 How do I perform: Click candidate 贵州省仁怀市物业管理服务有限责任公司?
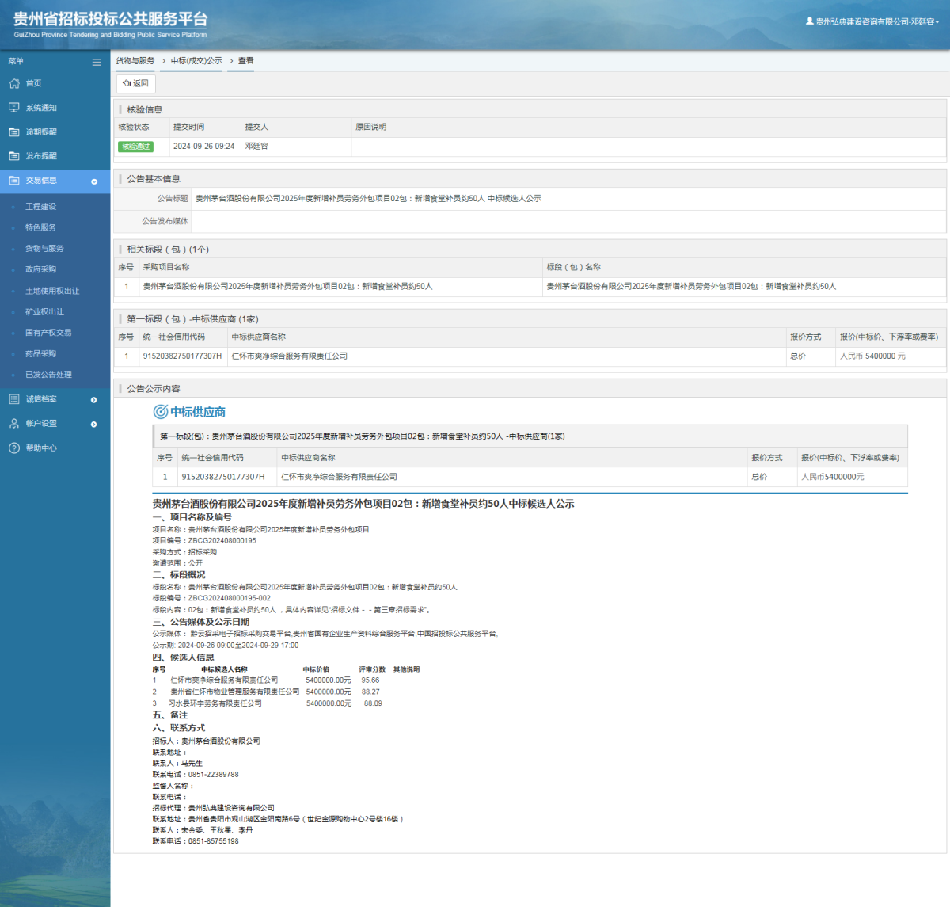pyautogui.click(x=234, y=692)
